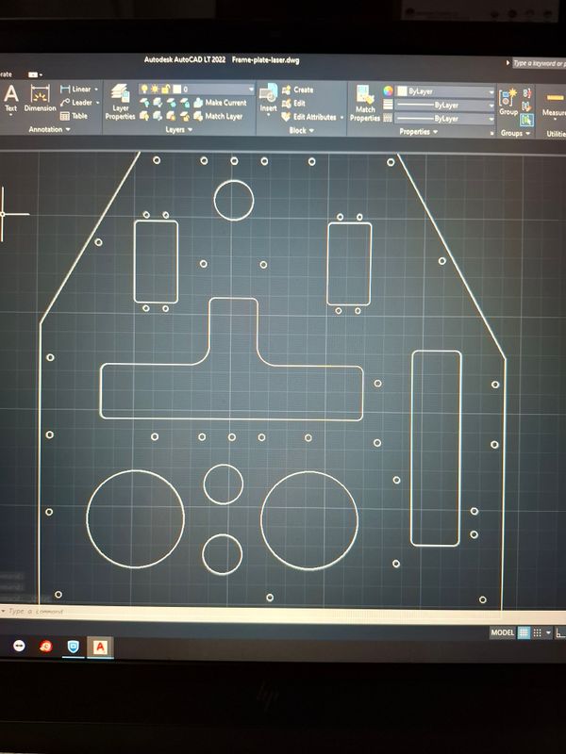Open the ByLayer linetype dropdown
This screenshot has width=566, height=754.
(445, 119)
